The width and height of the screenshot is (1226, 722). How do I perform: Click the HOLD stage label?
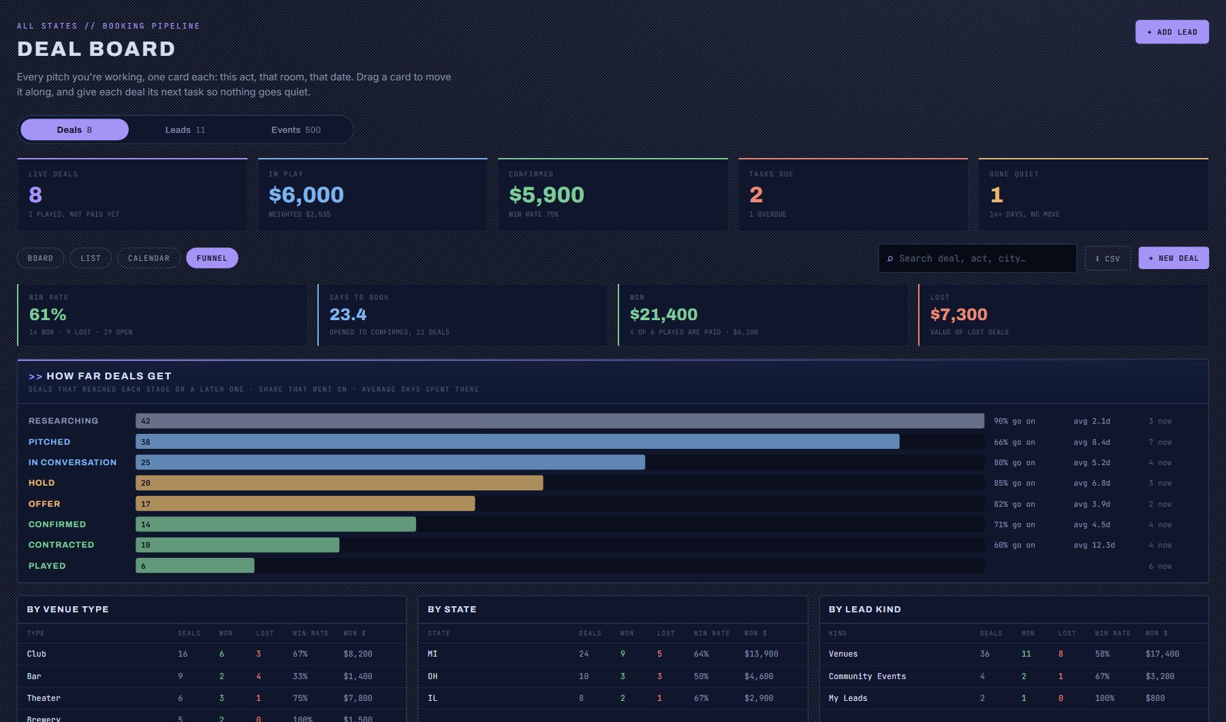click(42, 483)
